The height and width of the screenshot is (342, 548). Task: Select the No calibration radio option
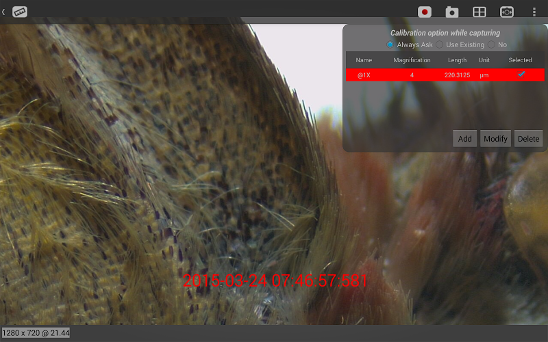tap(491, 44)
